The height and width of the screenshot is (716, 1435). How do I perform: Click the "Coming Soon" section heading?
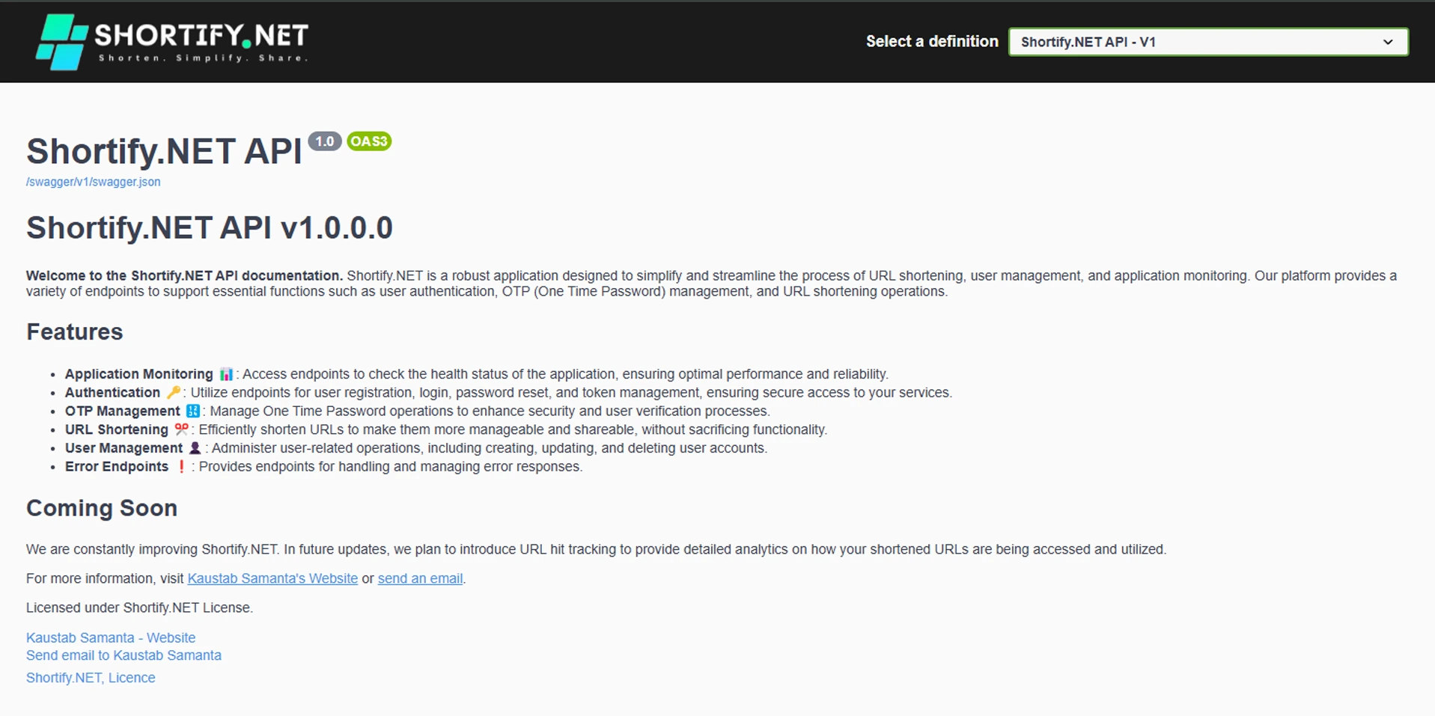(102, 508)
